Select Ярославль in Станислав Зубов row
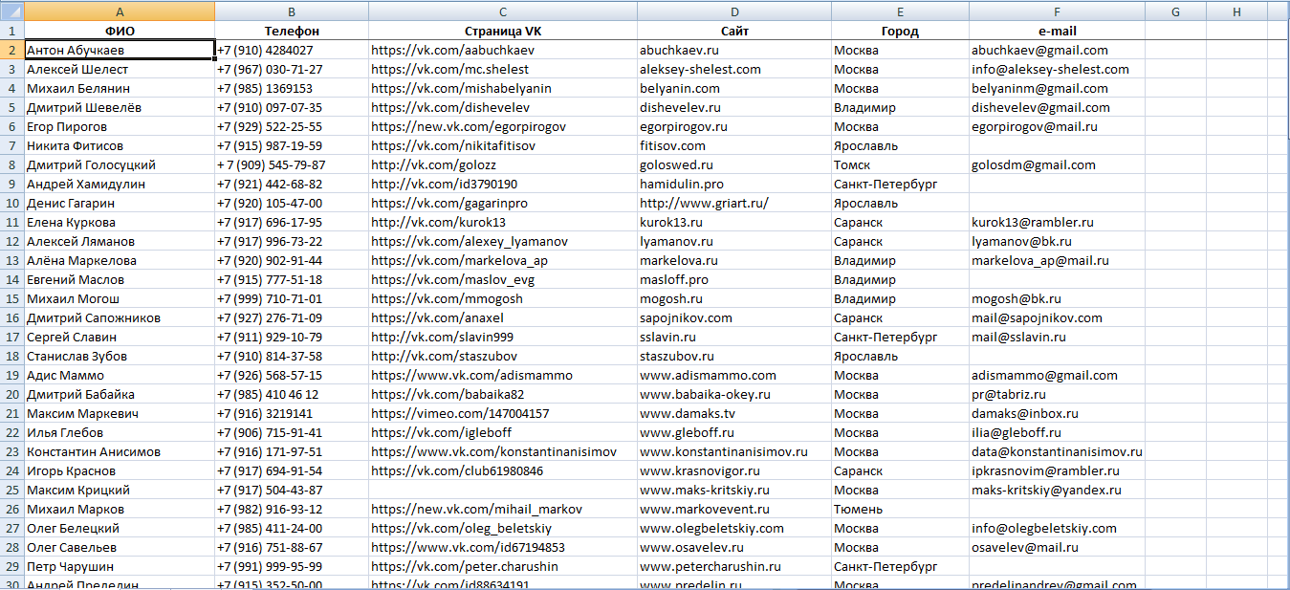The image size is (1290, 590). (900, 356)
